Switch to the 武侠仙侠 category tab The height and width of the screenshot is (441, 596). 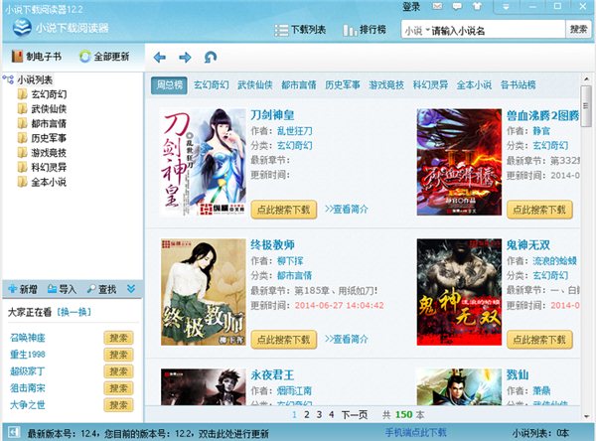click(255, 85)
